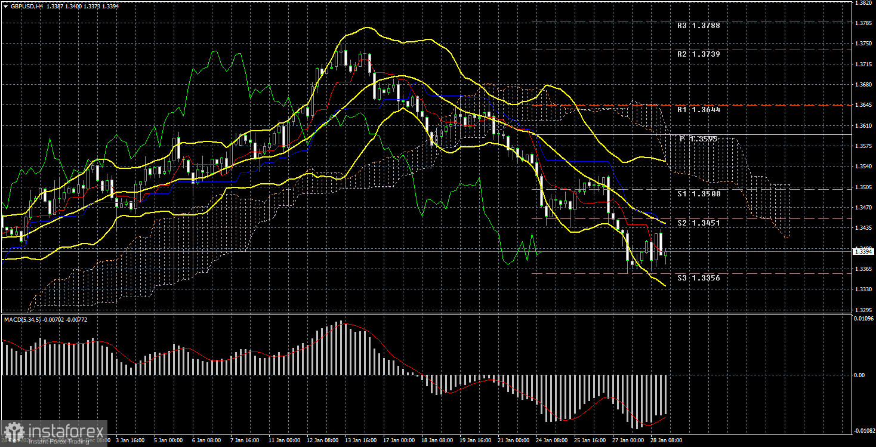876x447 pixels.
Task: Click MACD scale value -0.01082
Action: (x=863, y=430)
